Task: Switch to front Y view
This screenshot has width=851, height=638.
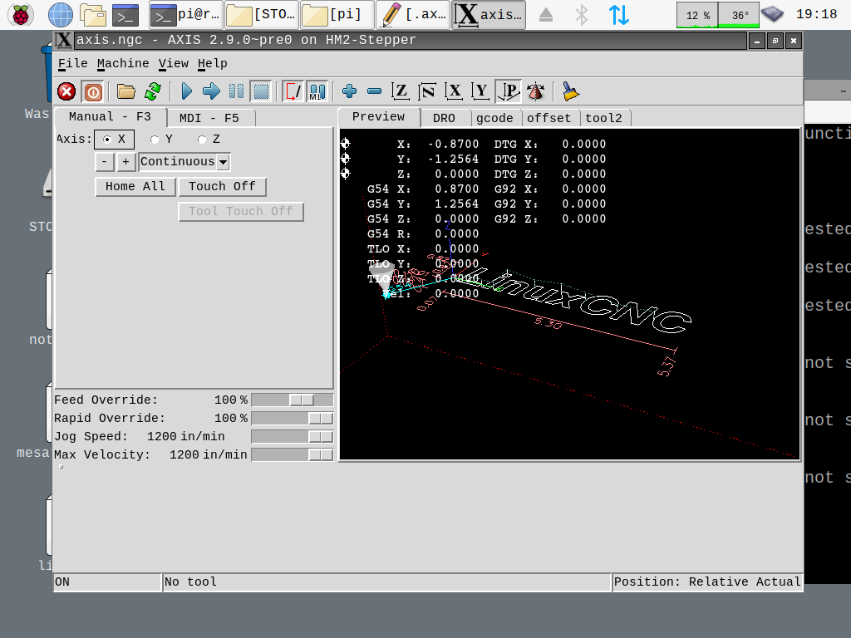Action: [480, 91]
